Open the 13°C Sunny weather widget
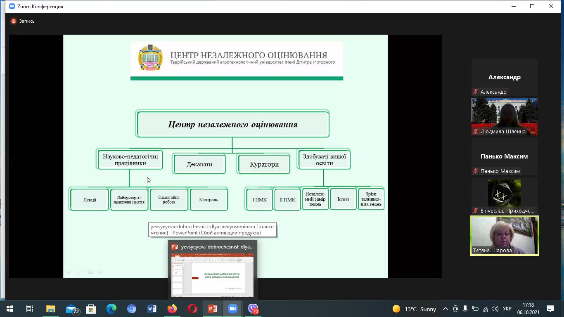 (414, 309)
